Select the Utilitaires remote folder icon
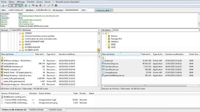Image resolution: width=200 pixels, height=112 pixels. 109,42
